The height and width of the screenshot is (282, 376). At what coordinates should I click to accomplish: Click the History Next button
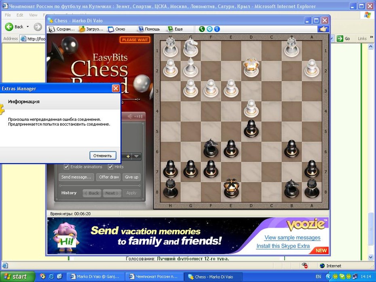click(112, 193)
